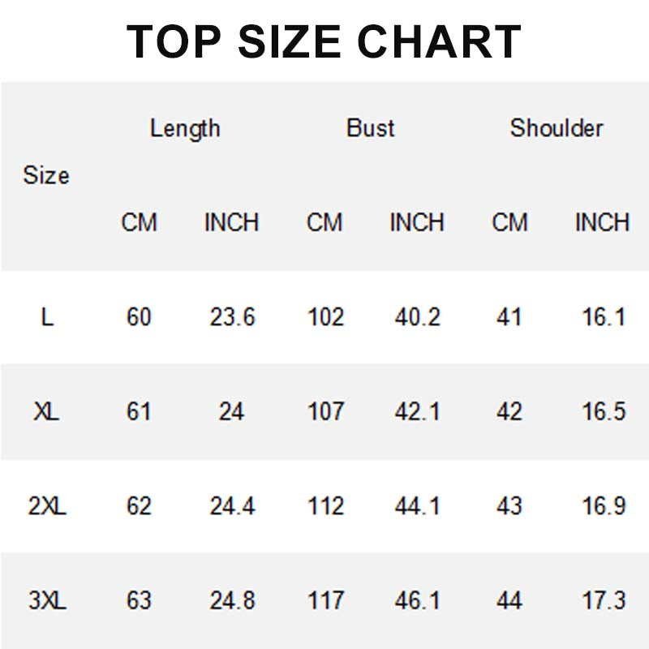Screen dimensions: 649x649
Task: Select the 17.3 inch shoulder value
Action: 604,601
